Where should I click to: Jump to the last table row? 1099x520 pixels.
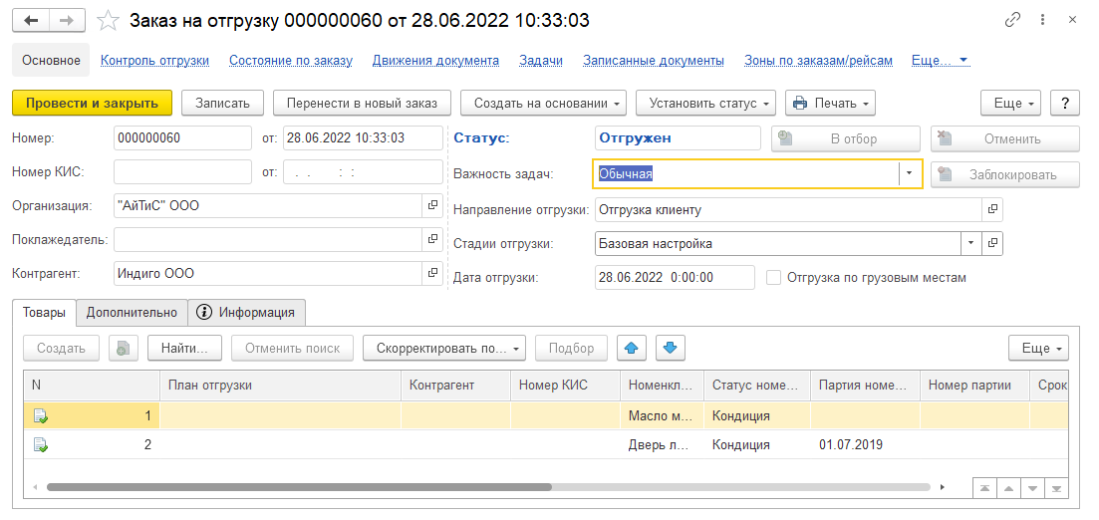(x=1057, y=488)
